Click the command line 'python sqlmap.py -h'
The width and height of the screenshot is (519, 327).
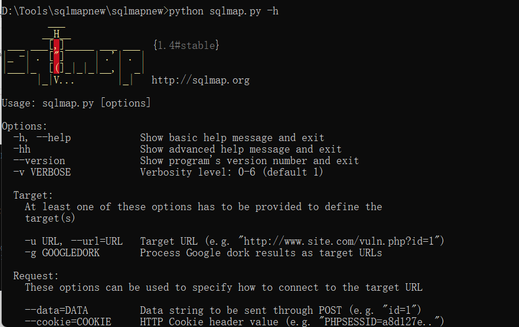(x=224, y=12)
